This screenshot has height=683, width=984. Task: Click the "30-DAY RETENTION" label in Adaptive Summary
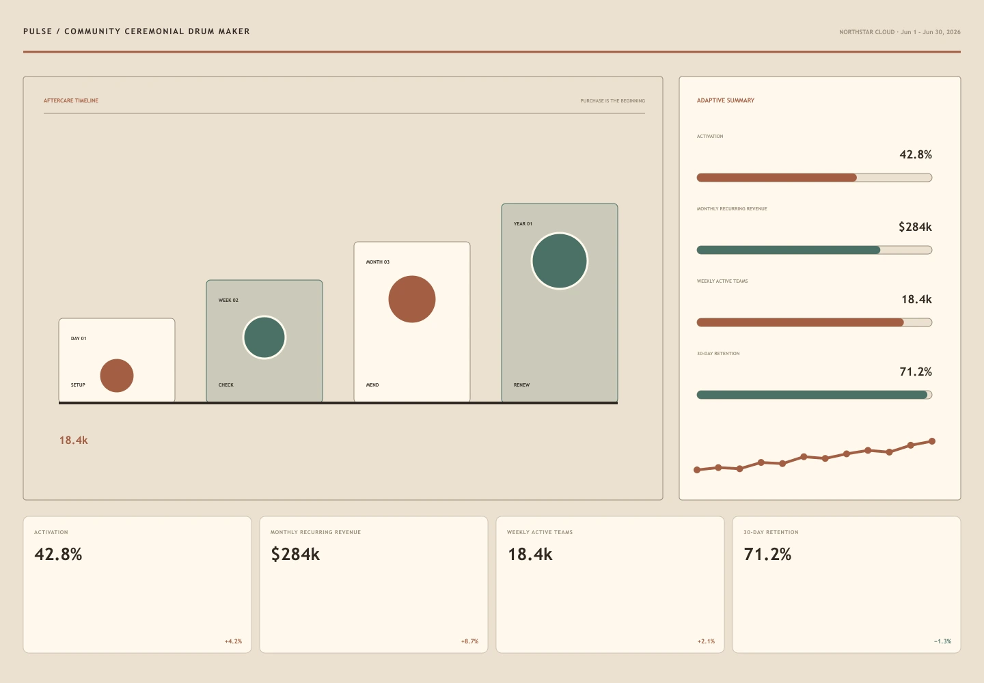pyautogui.click(x=718, y=354)
